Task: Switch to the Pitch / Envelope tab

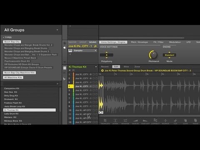Action: point(140,42)
